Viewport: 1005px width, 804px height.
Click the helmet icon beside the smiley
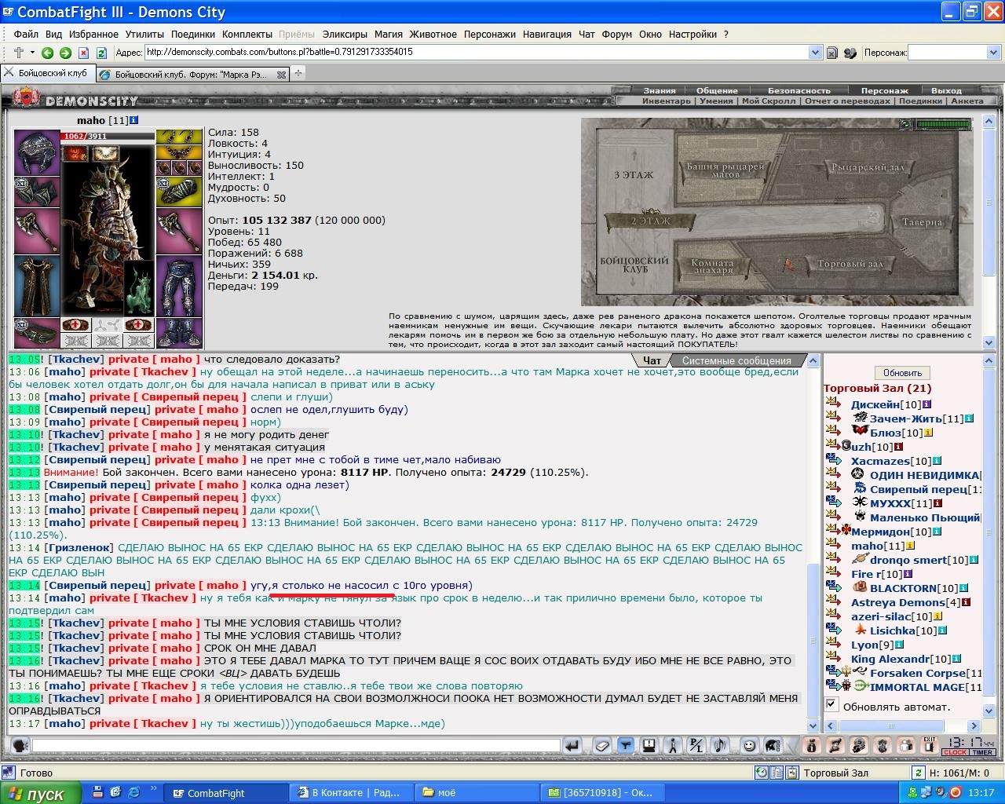[773, 746]
